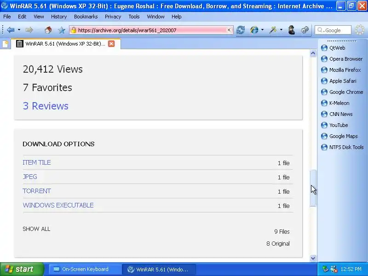Select the WinRAR 5.61 (Windows XP 32-Bit) tab

pyautogui.click(x=66, y=44)
